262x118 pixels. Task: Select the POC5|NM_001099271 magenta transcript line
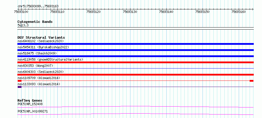[135, 114]
